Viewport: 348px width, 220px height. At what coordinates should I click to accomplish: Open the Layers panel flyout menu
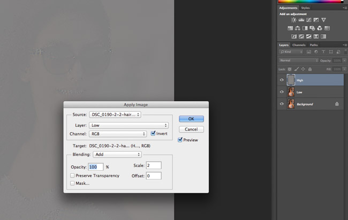point(345,45)
